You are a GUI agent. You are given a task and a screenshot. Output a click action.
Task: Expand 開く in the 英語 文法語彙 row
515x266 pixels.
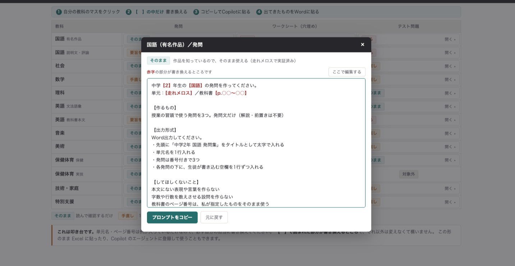(450, 106)
